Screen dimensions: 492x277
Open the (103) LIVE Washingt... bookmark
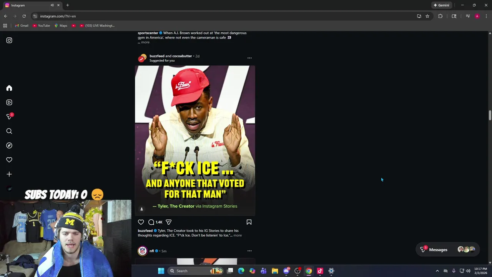click(x=98, y=26)
